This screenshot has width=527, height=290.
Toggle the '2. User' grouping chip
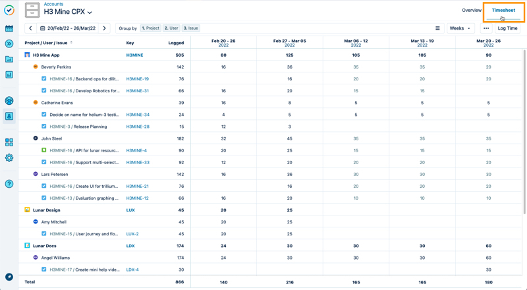click(171, 28)
